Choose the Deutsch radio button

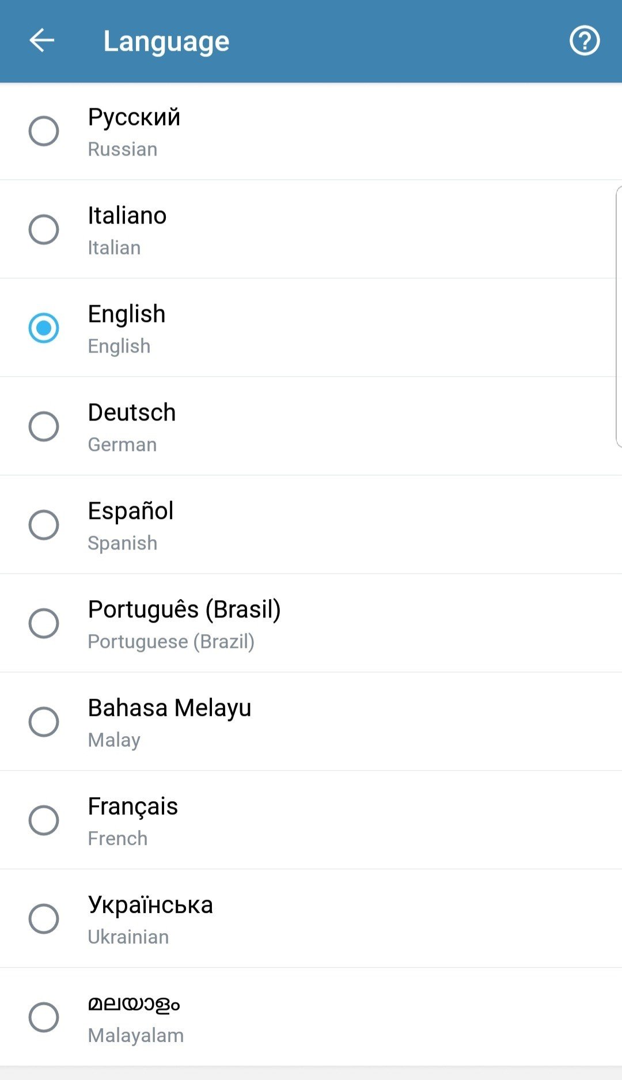coord(44,426)
